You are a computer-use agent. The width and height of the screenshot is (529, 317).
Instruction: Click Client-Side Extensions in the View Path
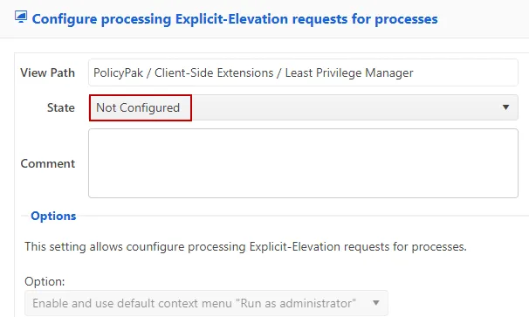(x=214, y=73)
